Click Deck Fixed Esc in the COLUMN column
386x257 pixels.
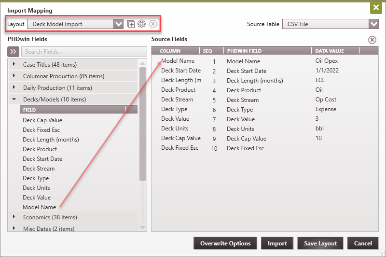tap(179, 148)
